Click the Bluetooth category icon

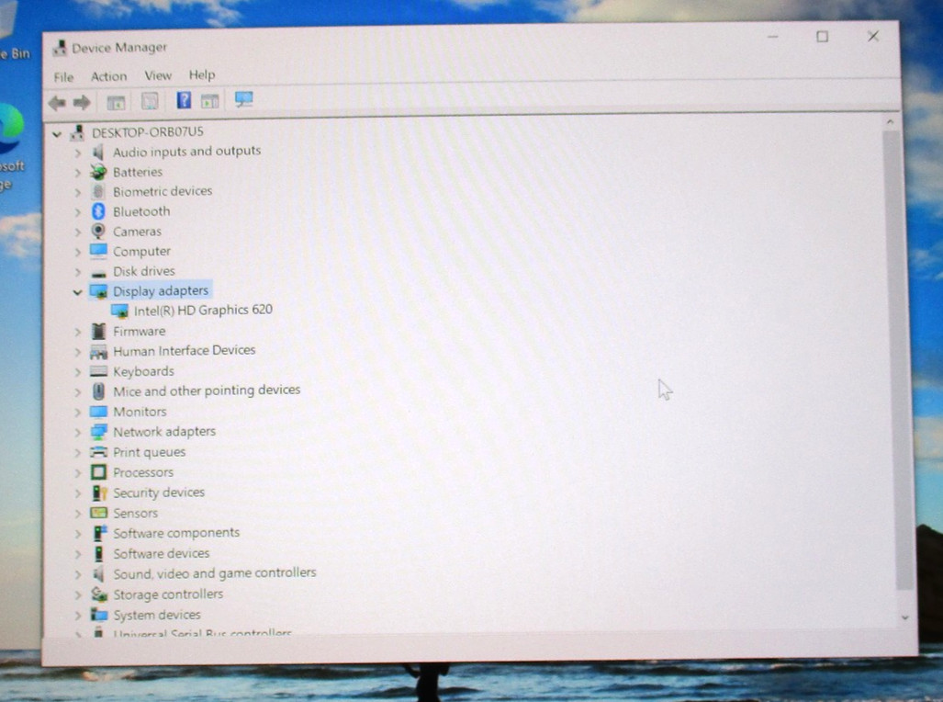(x=98, y=211)
